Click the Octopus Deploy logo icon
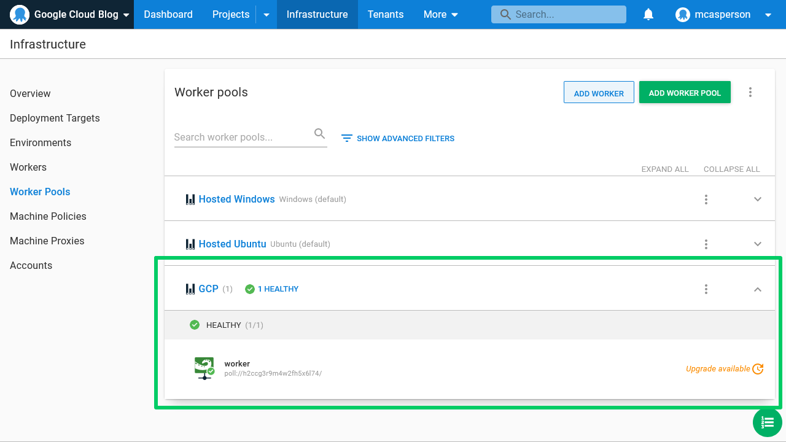This screenshot has height=442, width=786. (19, 14)
